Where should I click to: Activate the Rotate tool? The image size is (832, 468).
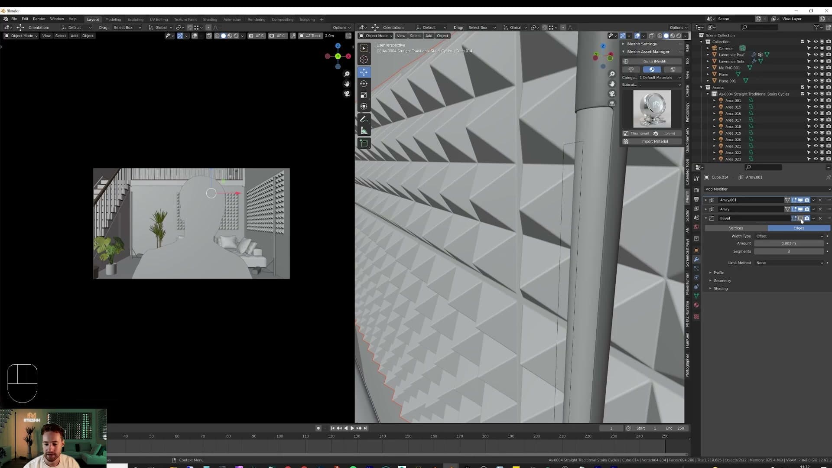364,84
